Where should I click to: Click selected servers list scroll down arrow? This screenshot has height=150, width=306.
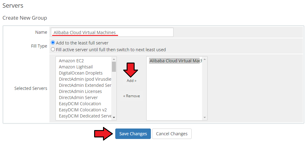(x=205, y=117)
